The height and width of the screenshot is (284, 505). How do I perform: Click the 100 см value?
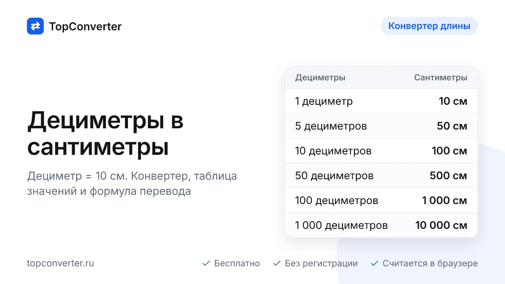tap(449, 151)
